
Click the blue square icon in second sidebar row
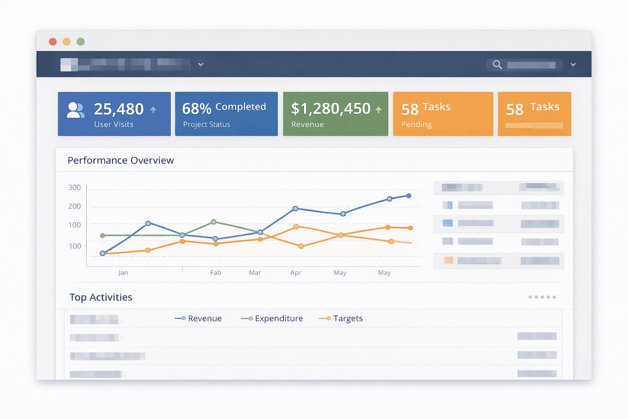(x=448, y=205)
